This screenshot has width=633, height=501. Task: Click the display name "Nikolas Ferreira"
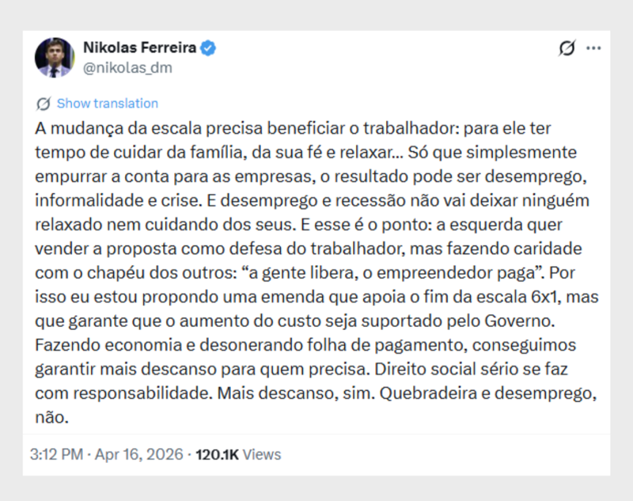tap(141, 47)
